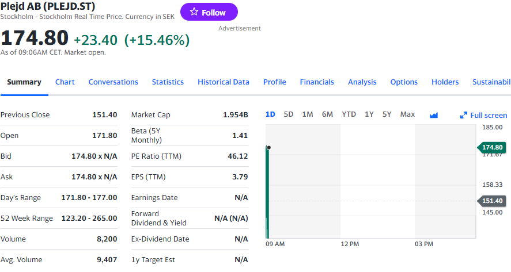The height and width of the screenshot is (272, 511).
Task: Click the green volume bar at 09 AM
Action: point(267,192)
